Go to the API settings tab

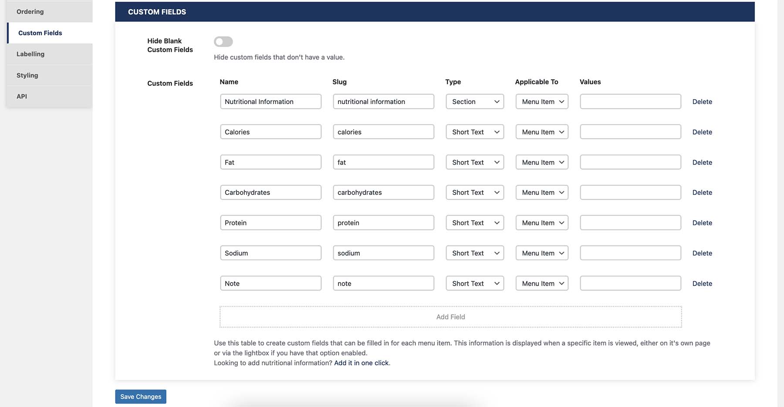(21, 96)
